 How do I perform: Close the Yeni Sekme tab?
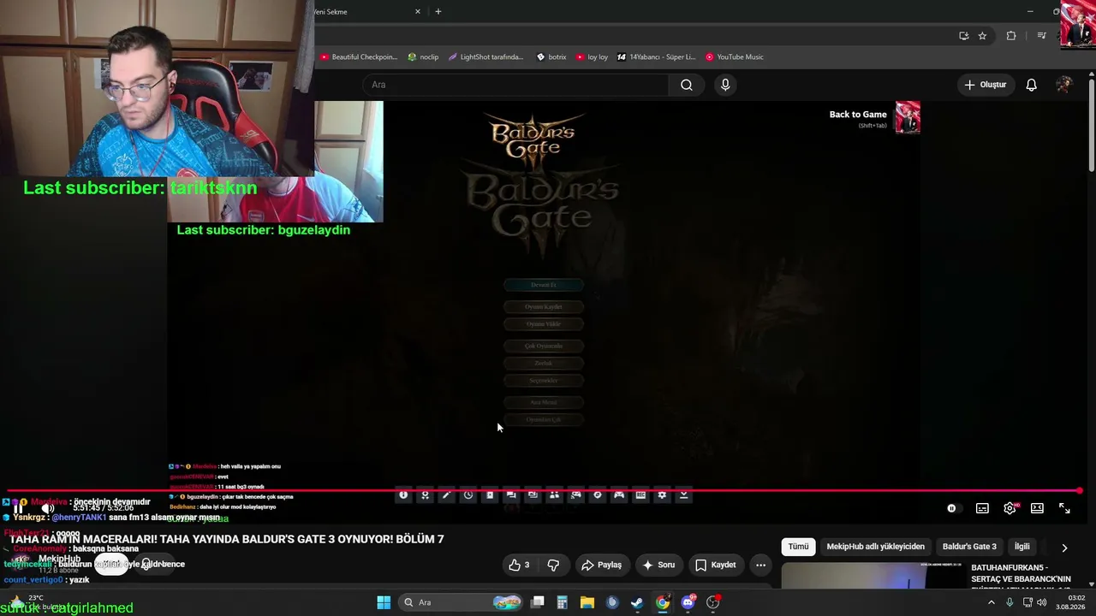coord(418,12)
